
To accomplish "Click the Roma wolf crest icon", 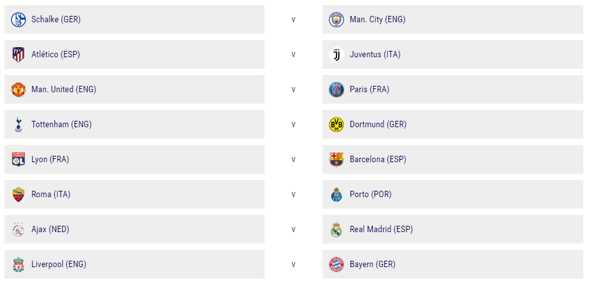I will [x=18, y=195].
